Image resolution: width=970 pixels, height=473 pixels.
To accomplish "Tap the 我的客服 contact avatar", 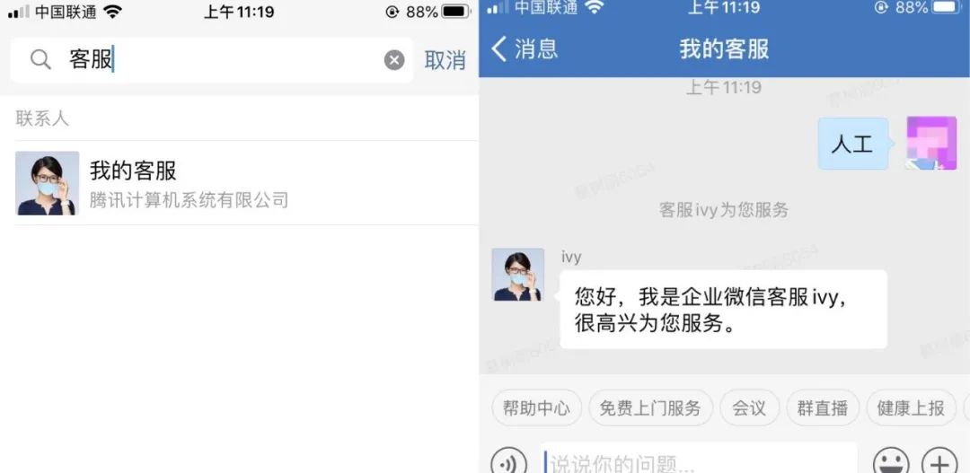I will 47,183.
